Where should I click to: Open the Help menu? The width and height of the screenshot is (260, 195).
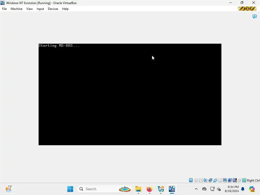click(x=65, y=9)
